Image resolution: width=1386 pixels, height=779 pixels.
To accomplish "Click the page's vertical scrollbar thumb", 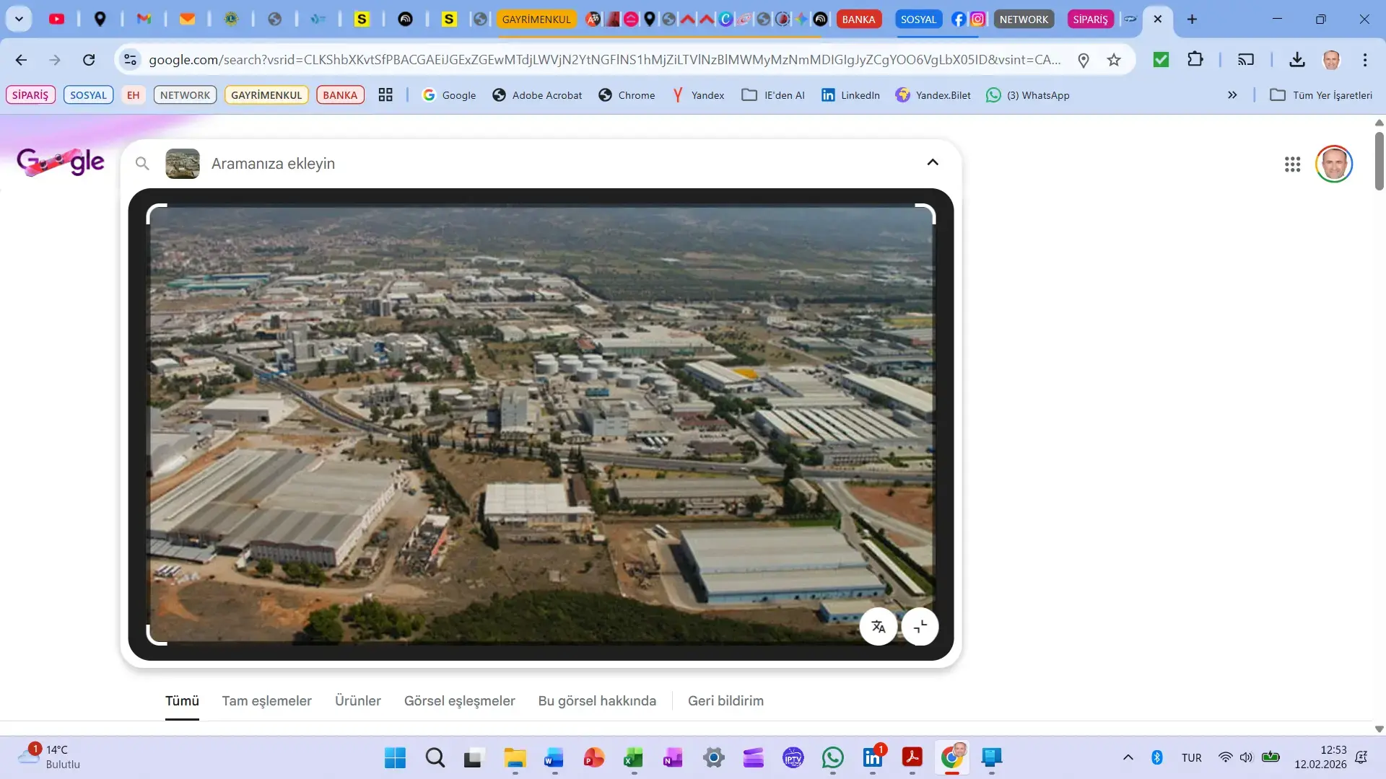I will point(1379,160).
